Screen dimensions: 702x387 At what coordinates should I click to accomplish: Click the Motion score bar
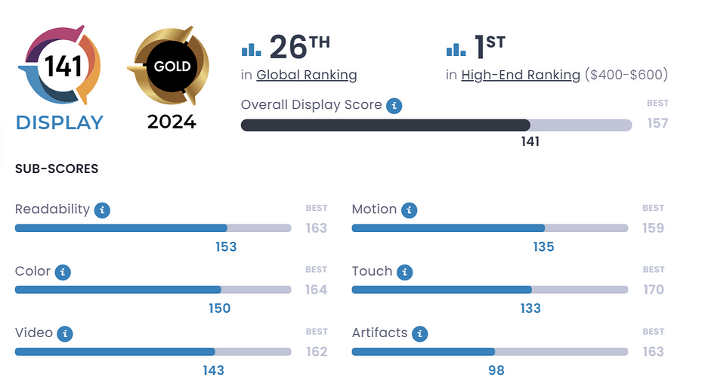coord(490,228)
